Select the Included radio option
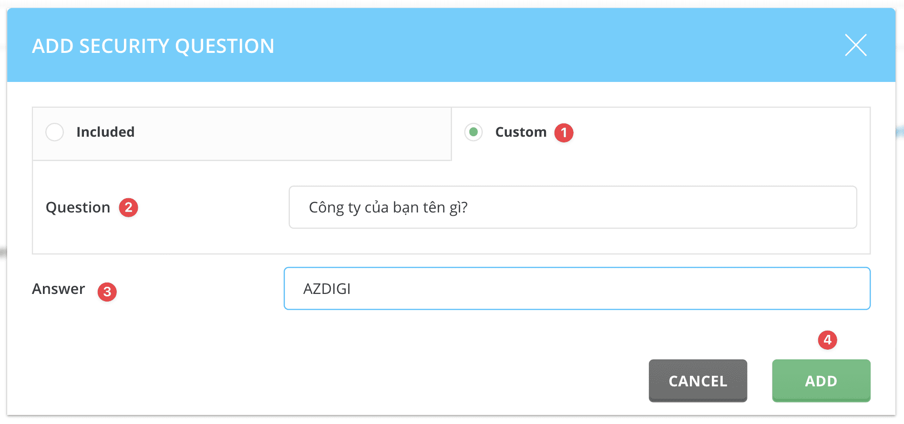The height and width of the screenshot is (424, 904). 54,132
